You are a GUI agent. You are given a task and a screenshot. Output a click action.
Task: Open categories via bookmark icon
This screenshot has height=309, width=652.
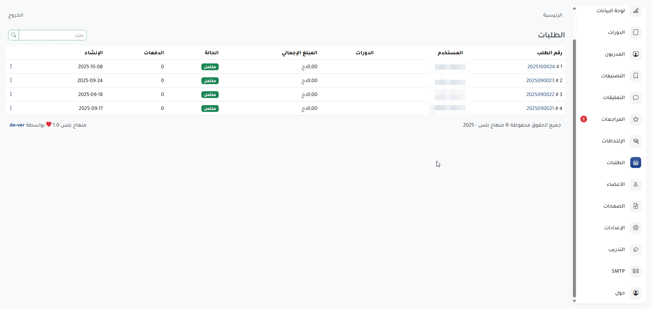coord(636,76)
